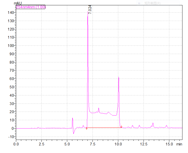Select the red peak start marker near 7 min

(x=86, y=129)
